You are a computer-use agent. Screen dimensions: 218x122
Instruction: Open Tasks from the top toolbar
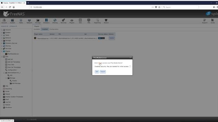tap(21, 21)
